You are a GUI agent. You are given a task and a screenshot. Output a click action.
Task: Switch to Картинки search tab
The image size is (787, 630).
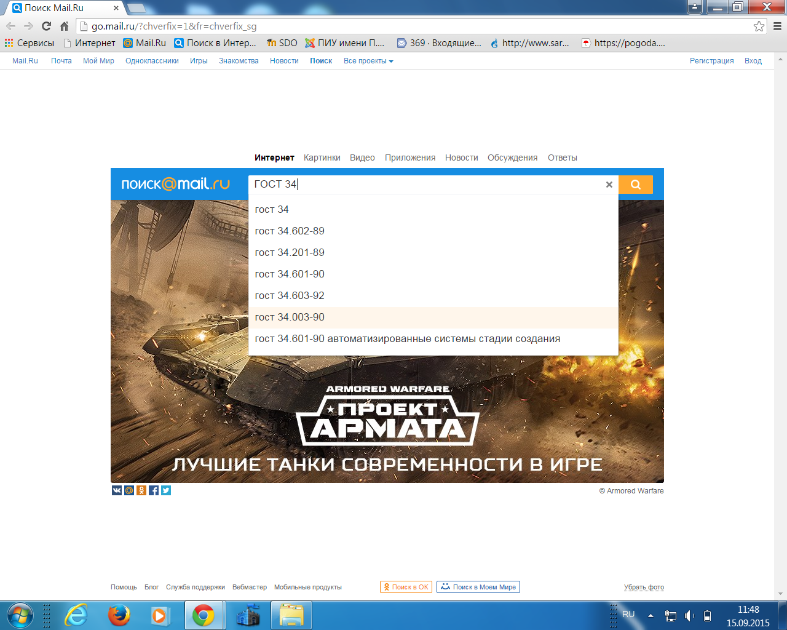click(322, 157)
